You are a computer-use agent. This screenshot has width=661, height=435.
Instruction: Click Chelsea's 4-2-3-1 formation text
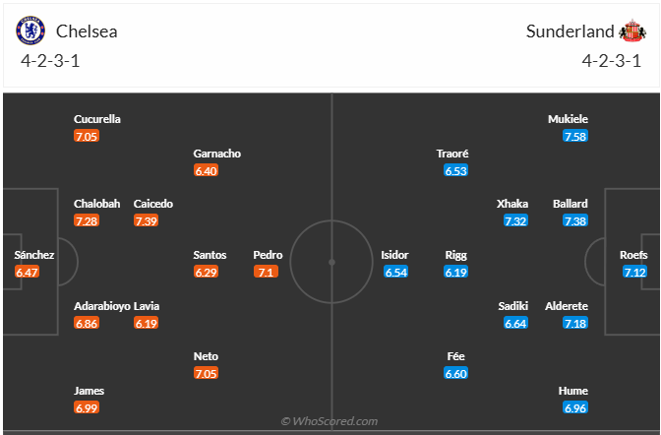pos(49,61)
